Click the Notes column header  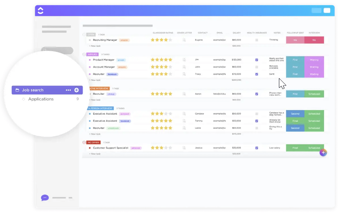[277, 33]
